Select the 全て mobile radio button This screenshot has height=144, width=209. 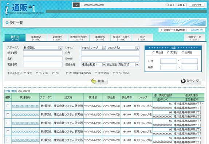[x=25, y=73]
